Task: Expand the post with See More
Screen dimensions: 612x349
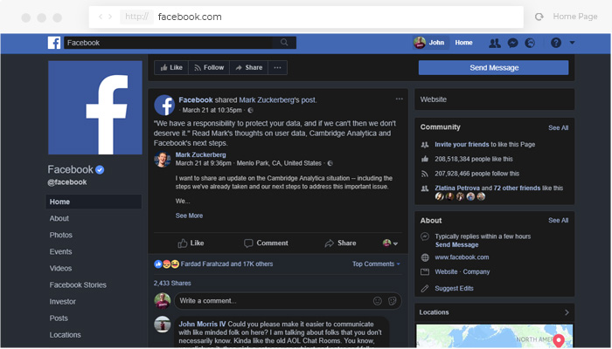Action: pyautogui.click(x=189, y=216)
